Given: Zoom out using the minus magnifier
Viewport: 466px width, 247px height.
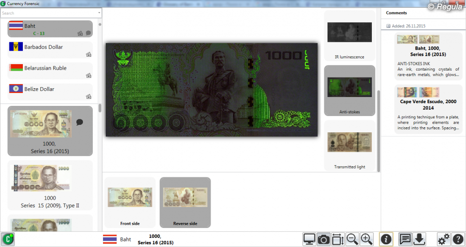Looking at the screenshot, I should 352,239.
